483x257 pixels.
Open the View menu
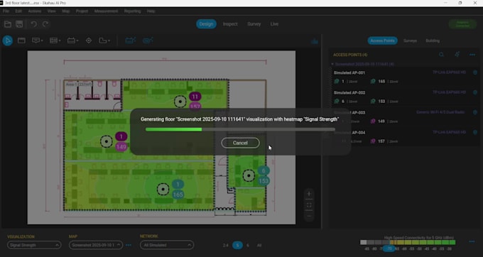click(51, 11)
